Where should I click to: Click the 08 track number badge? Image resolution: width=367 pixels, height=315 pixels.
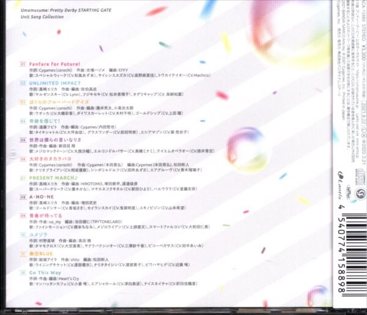point(23,196)
